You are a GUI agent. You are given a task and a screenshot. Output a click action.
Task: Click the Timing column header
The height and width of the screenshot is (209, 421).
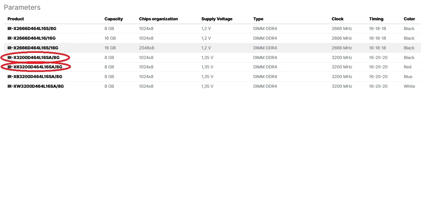point(376,19)
